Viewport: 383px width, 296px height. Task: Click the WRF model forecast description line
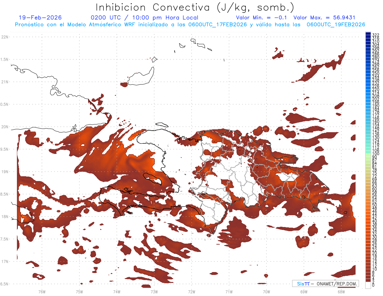pyautogui.click(x=190, y=25)
